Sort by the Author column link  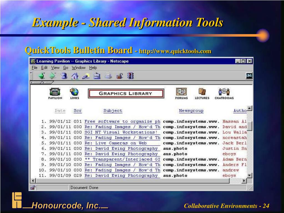pos(240,111)
